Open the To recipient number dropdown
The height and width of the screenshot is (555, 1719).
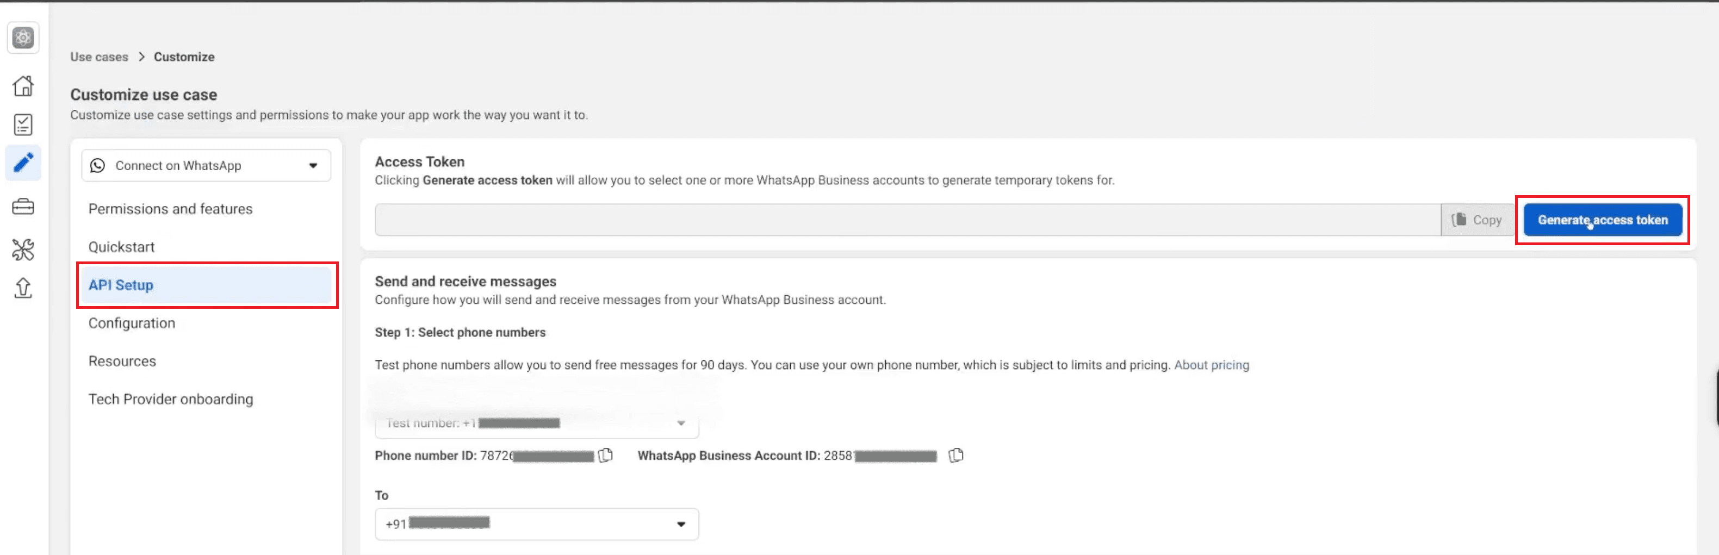[x=537, y=525]
